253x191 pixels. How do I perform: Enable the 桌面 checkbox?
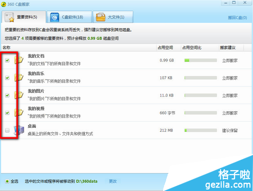click(x=7, y=130)
